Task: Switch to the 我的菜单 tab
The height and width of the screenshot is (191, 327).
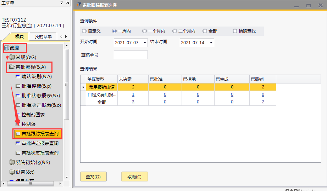Action: [43, 37]
